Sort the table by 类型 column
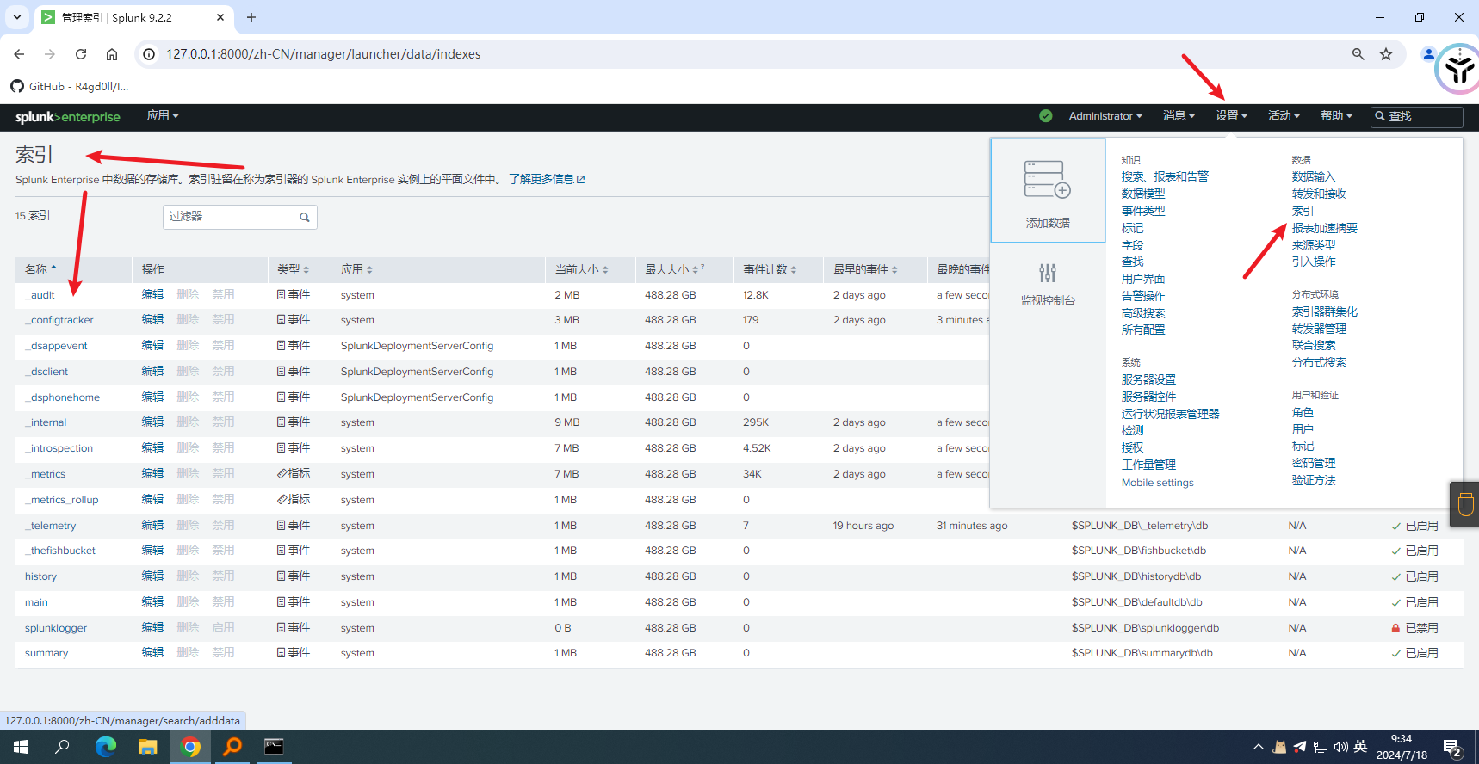This screenshot has width=1479, height=764. click(x=293, y=270)
